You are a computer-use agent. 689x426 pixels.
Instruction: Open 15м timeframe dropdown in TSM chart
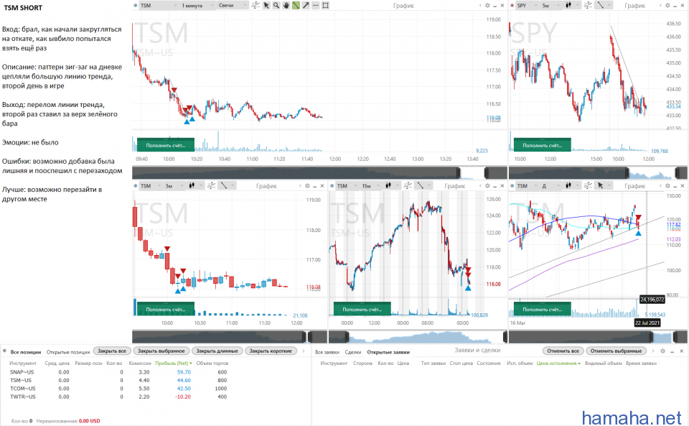[370, 186]
